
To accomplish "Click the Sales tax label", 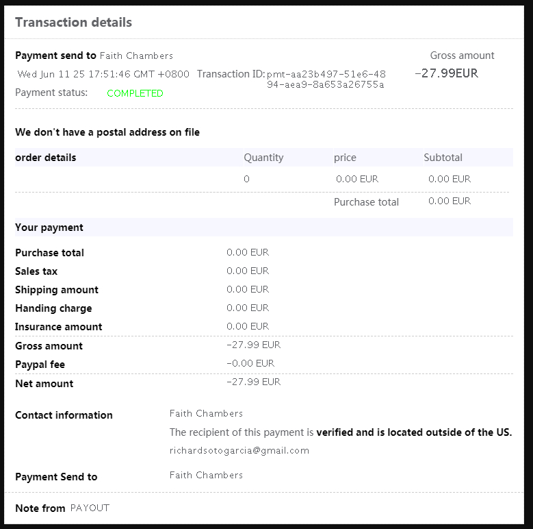I will tap(36, 271).
